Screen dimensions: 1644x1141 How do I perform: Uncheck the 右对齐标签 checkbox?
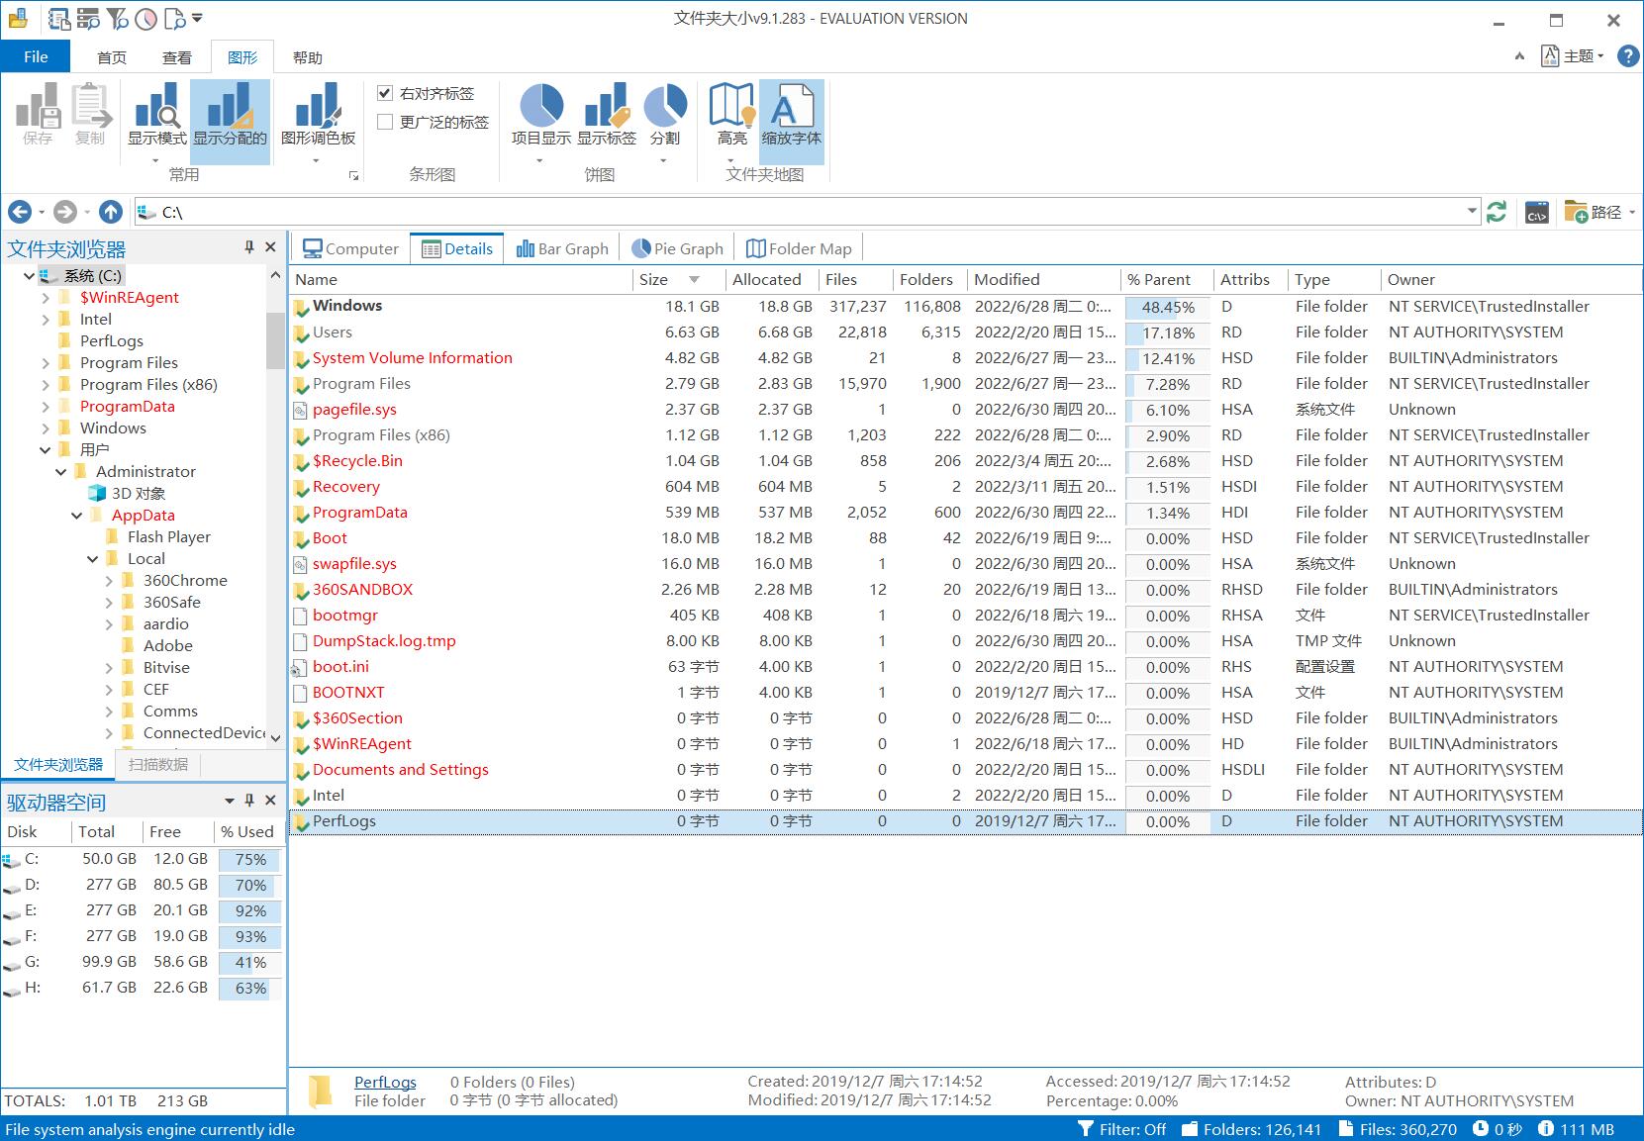385,93
